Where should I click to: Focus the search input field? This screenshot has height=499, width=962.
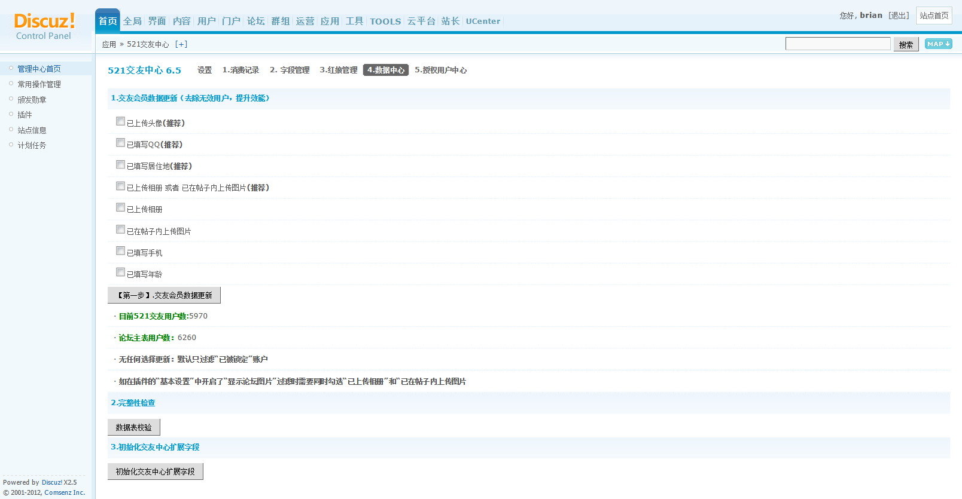[838, 44]
